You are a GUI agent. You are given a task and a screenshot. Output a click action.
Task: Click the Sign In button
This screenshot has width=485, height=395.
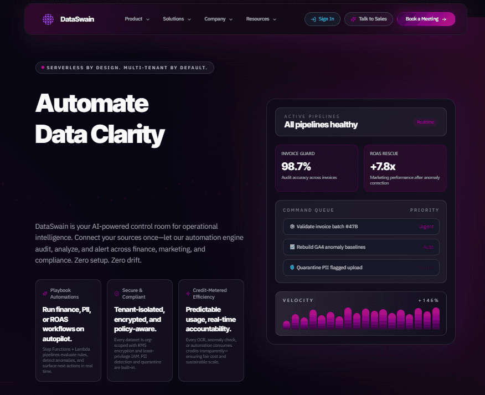coord(322,19)
